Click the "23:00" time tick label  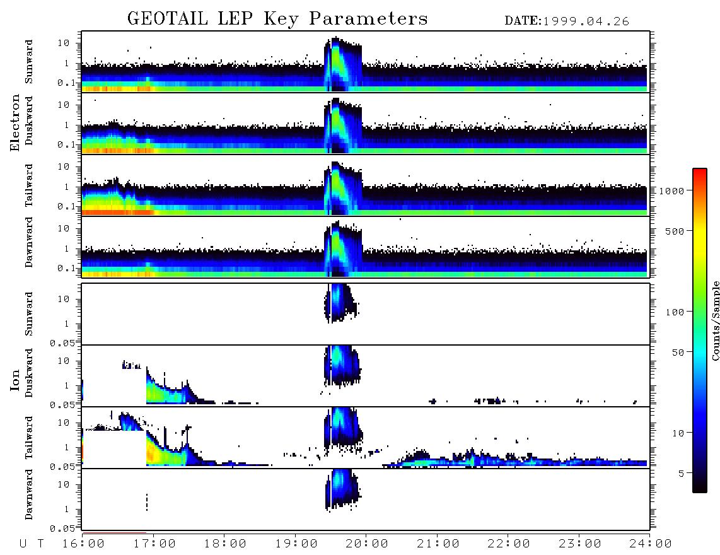click(x=580, y=544)
